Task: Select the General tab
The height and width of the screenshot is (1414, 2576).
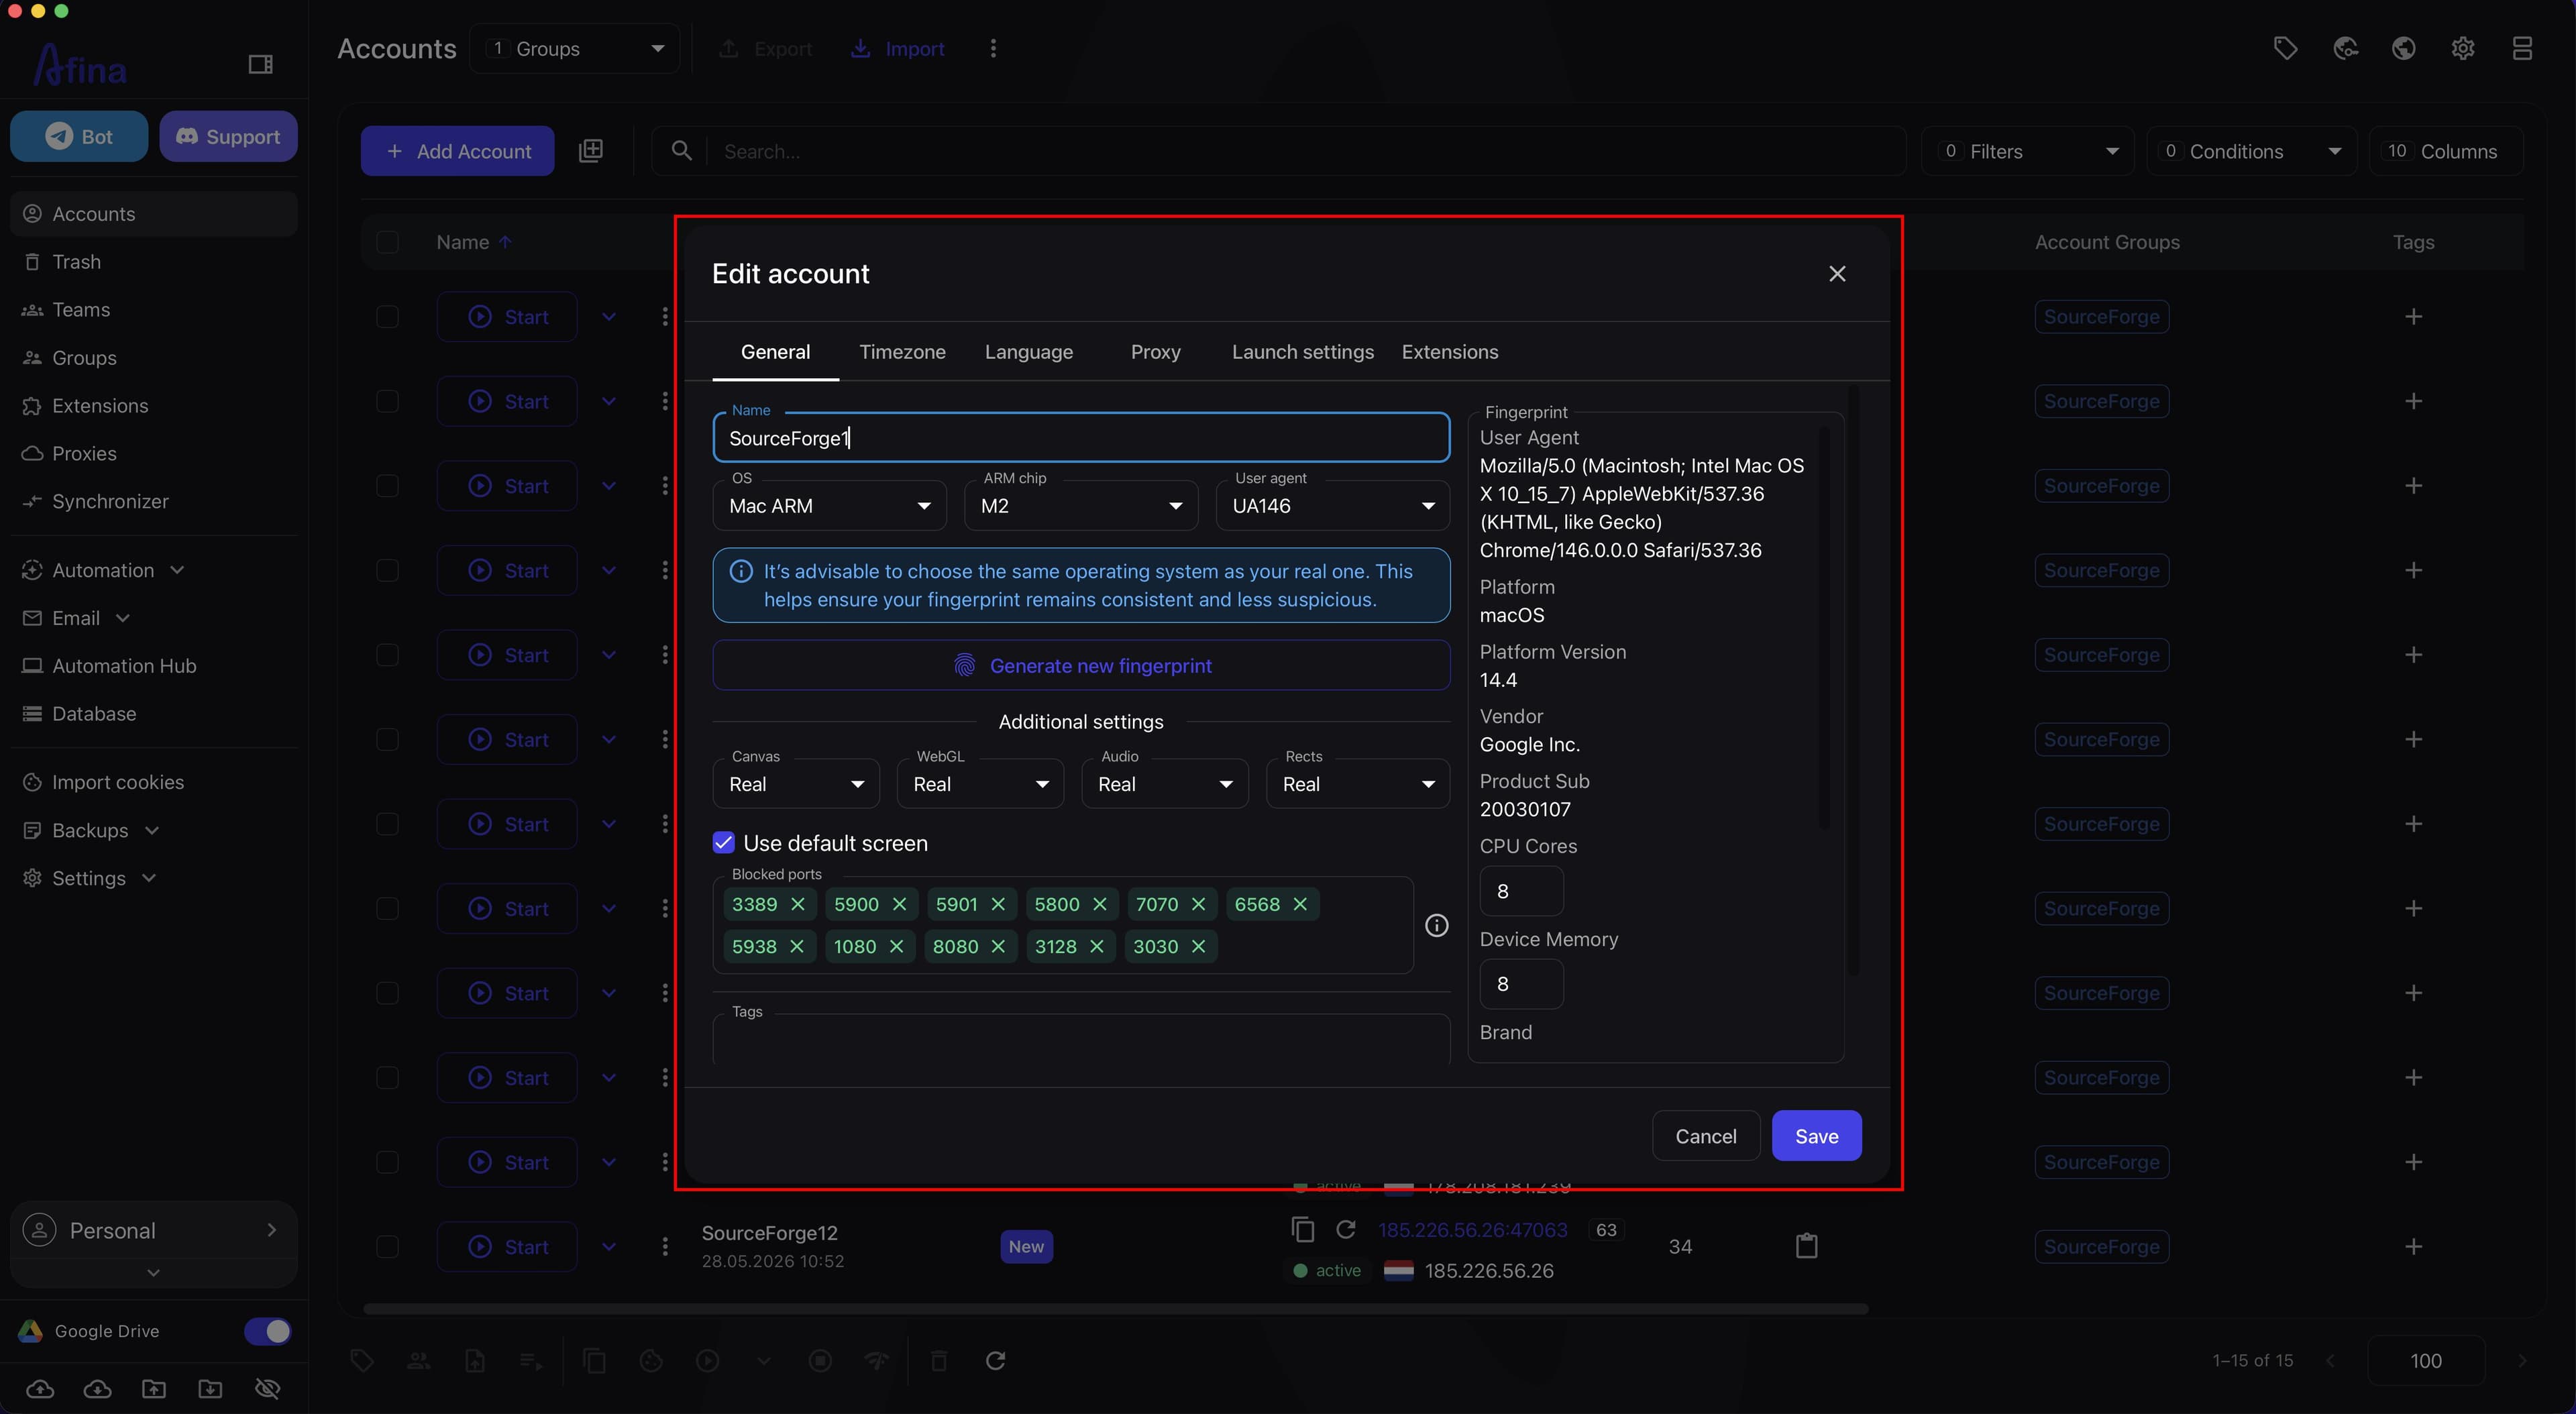Action: (x=775, y=352)
